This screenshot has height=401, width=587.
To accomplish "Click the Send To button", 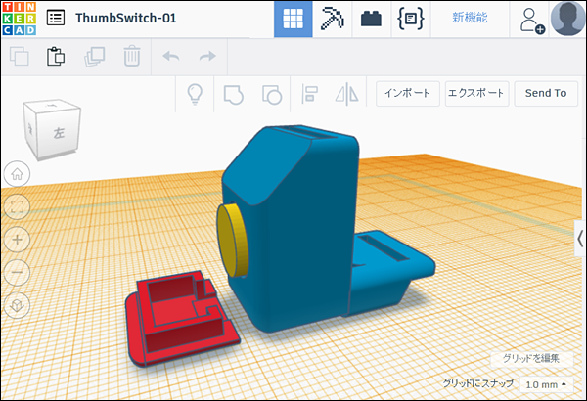I will (x=546, y=94).
